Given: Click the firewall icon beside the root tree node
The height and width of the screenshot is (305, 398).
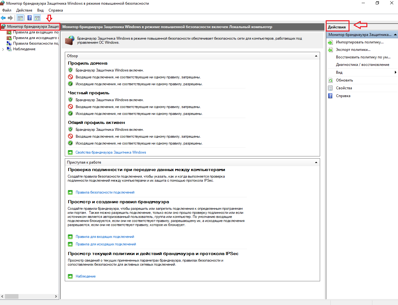Looking at the screenshot, I should pyautogui.click(x=3, y=27).
